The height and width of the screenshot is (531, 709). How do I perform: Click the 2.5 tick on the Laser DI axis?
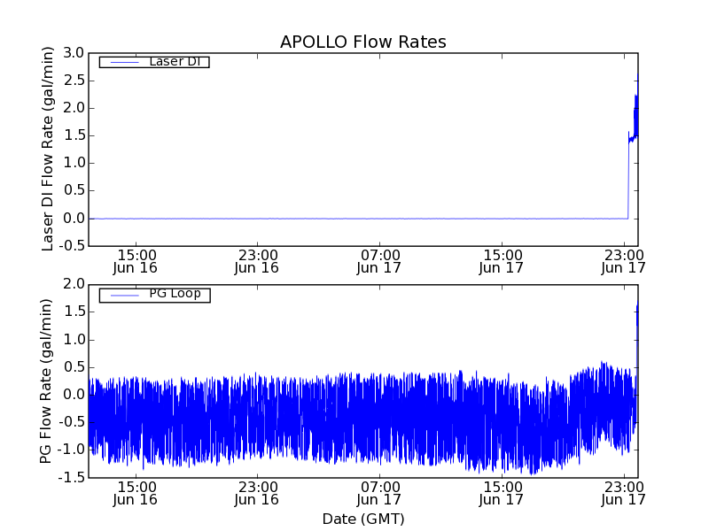tap(73, 81)
